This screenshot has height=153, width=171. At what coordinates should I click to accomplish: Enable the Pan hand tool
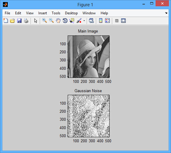click(58, 21)
